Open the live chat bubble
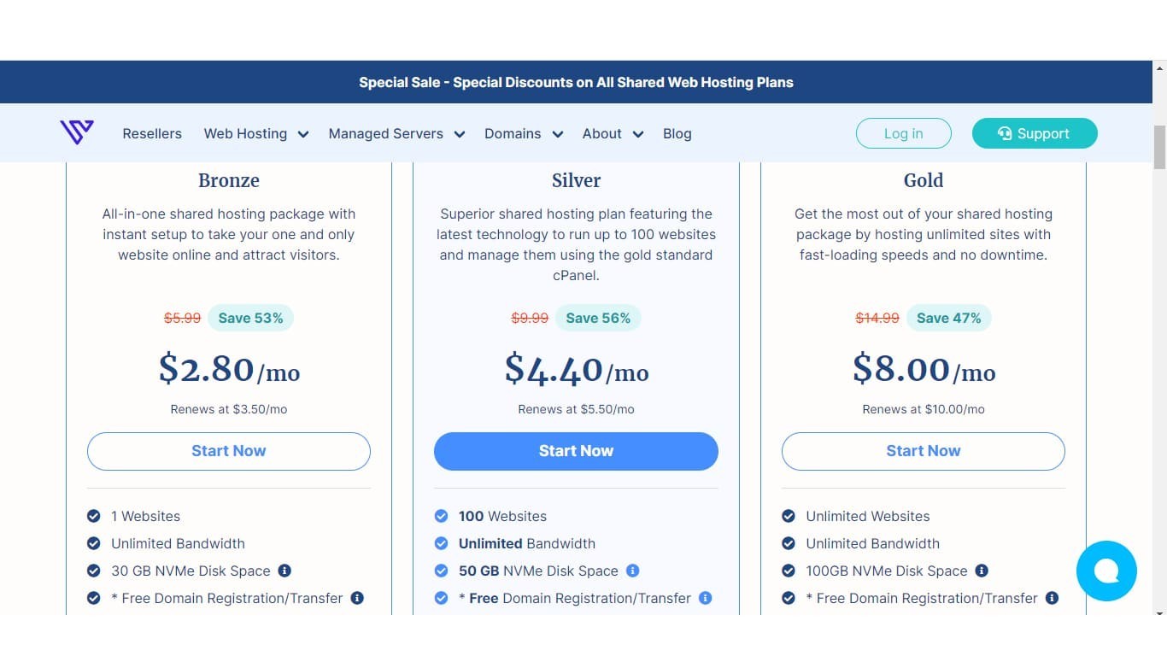The image size is (1167, 656). point(1106,571)
